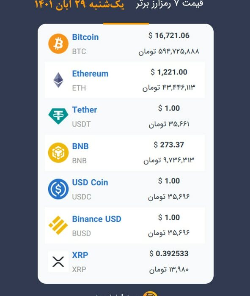This screenshot has width=250, height=296.
Task: Open the BNB name link
Action: tap(80, 146)
